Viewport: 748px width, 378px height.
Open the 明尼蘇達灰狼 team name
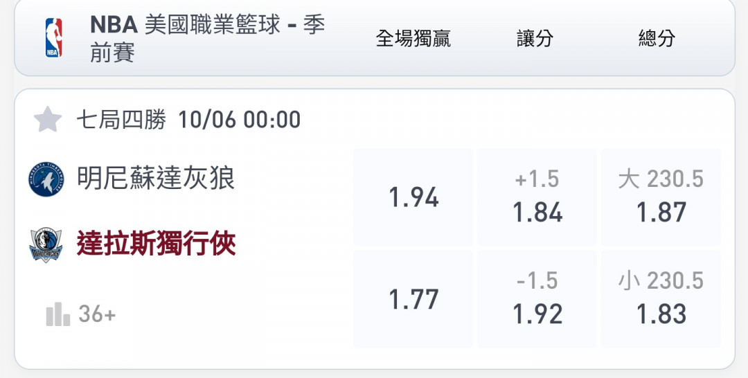click(156, 179)
